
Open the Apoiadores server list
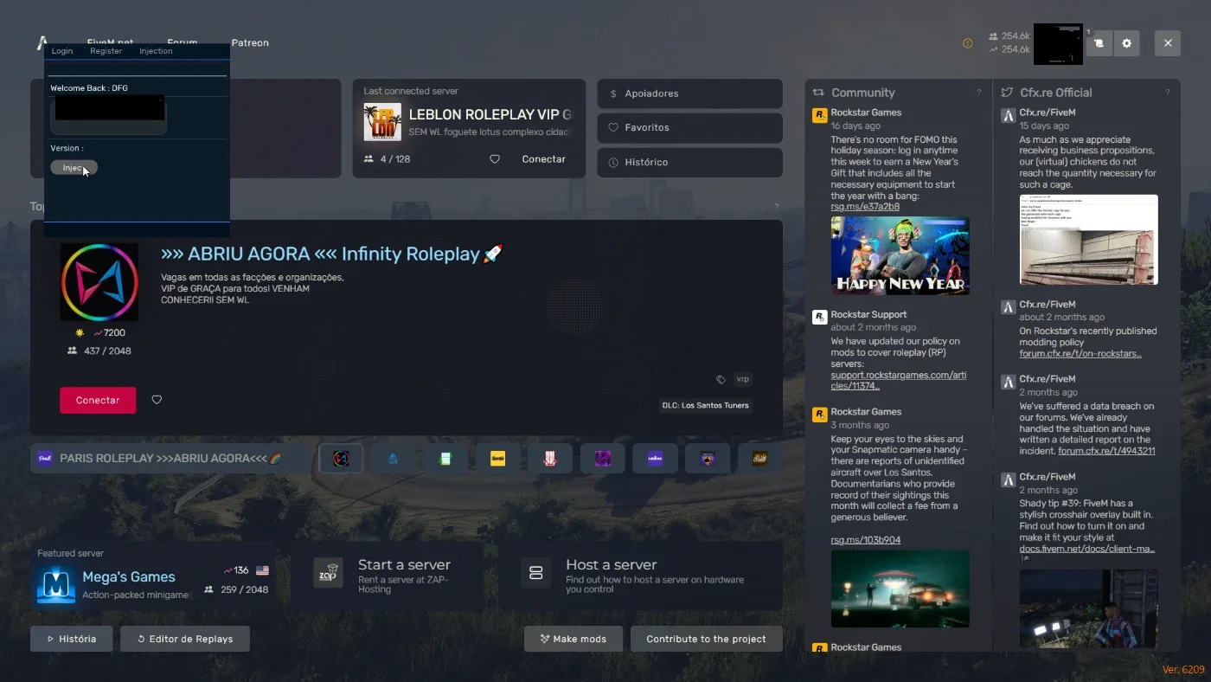click(689, 93)
